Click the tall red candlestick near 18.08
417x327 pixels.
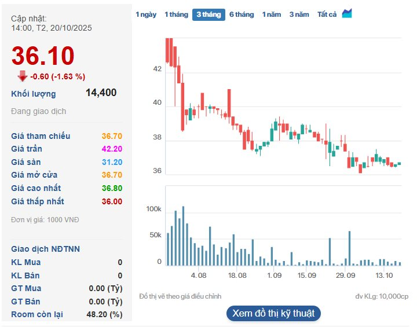click(229, 103)
